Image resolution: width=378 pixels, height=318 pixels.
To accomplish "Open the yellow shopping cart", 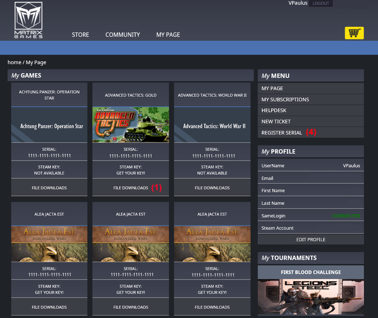I will pyautogui.click(x=354, y=33).
